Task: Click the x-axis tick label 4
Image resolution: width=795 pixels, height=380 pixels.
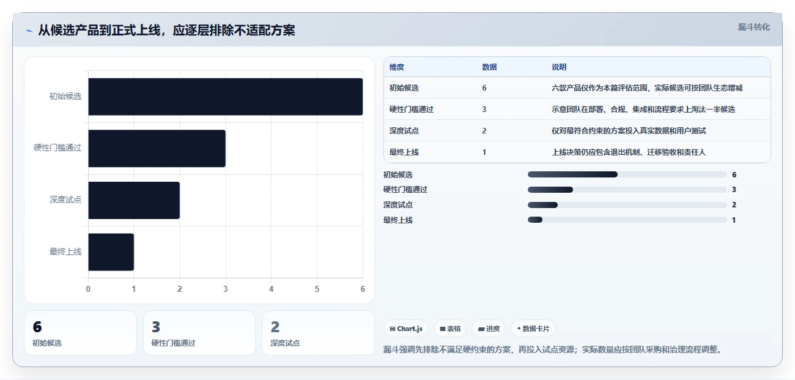Action: [x=271, y=289]
